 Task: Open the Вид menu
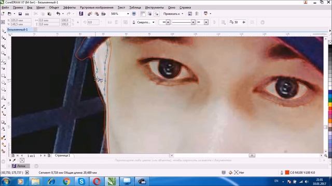point(30,8)
